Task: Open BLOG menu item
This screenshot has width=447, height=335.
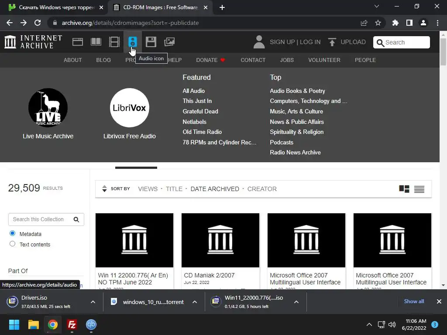Action: click(103, 60)
